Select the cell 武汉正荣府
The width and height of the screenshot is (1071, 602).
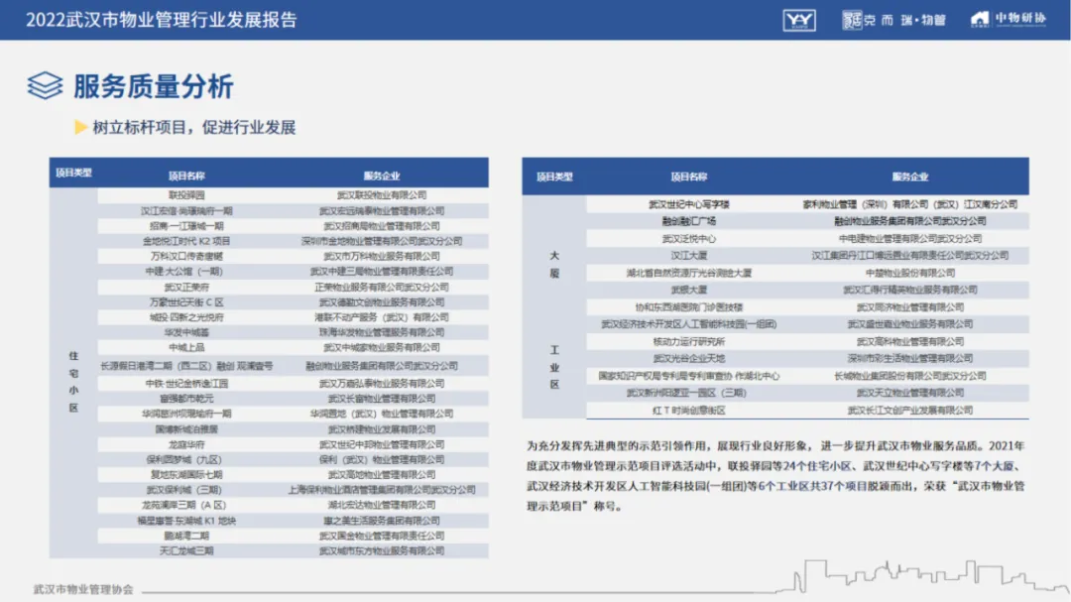click(186, 287)
